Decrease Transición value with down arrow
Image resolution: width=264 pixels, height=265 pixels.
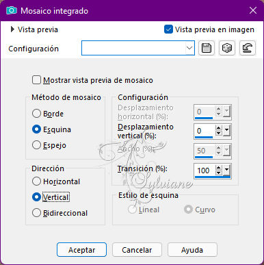(x=219, y=173)
